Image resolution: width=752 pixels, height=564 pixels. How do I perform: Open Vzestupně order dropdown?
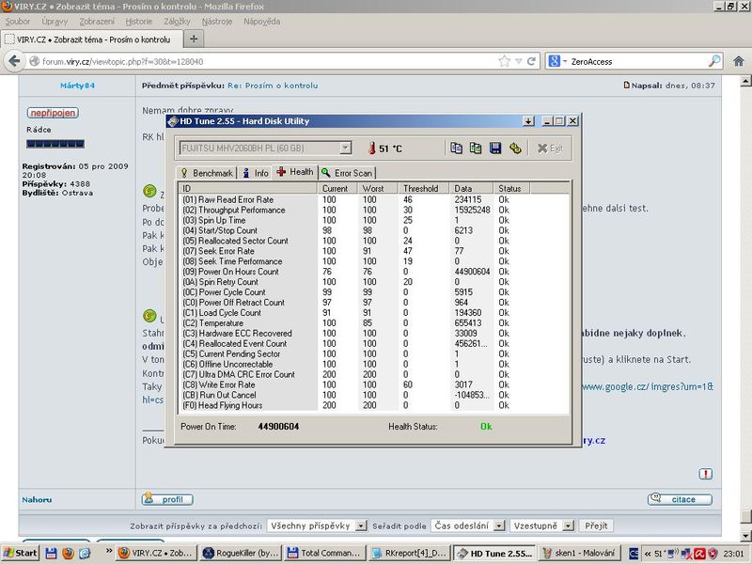[x=542, y=525]
